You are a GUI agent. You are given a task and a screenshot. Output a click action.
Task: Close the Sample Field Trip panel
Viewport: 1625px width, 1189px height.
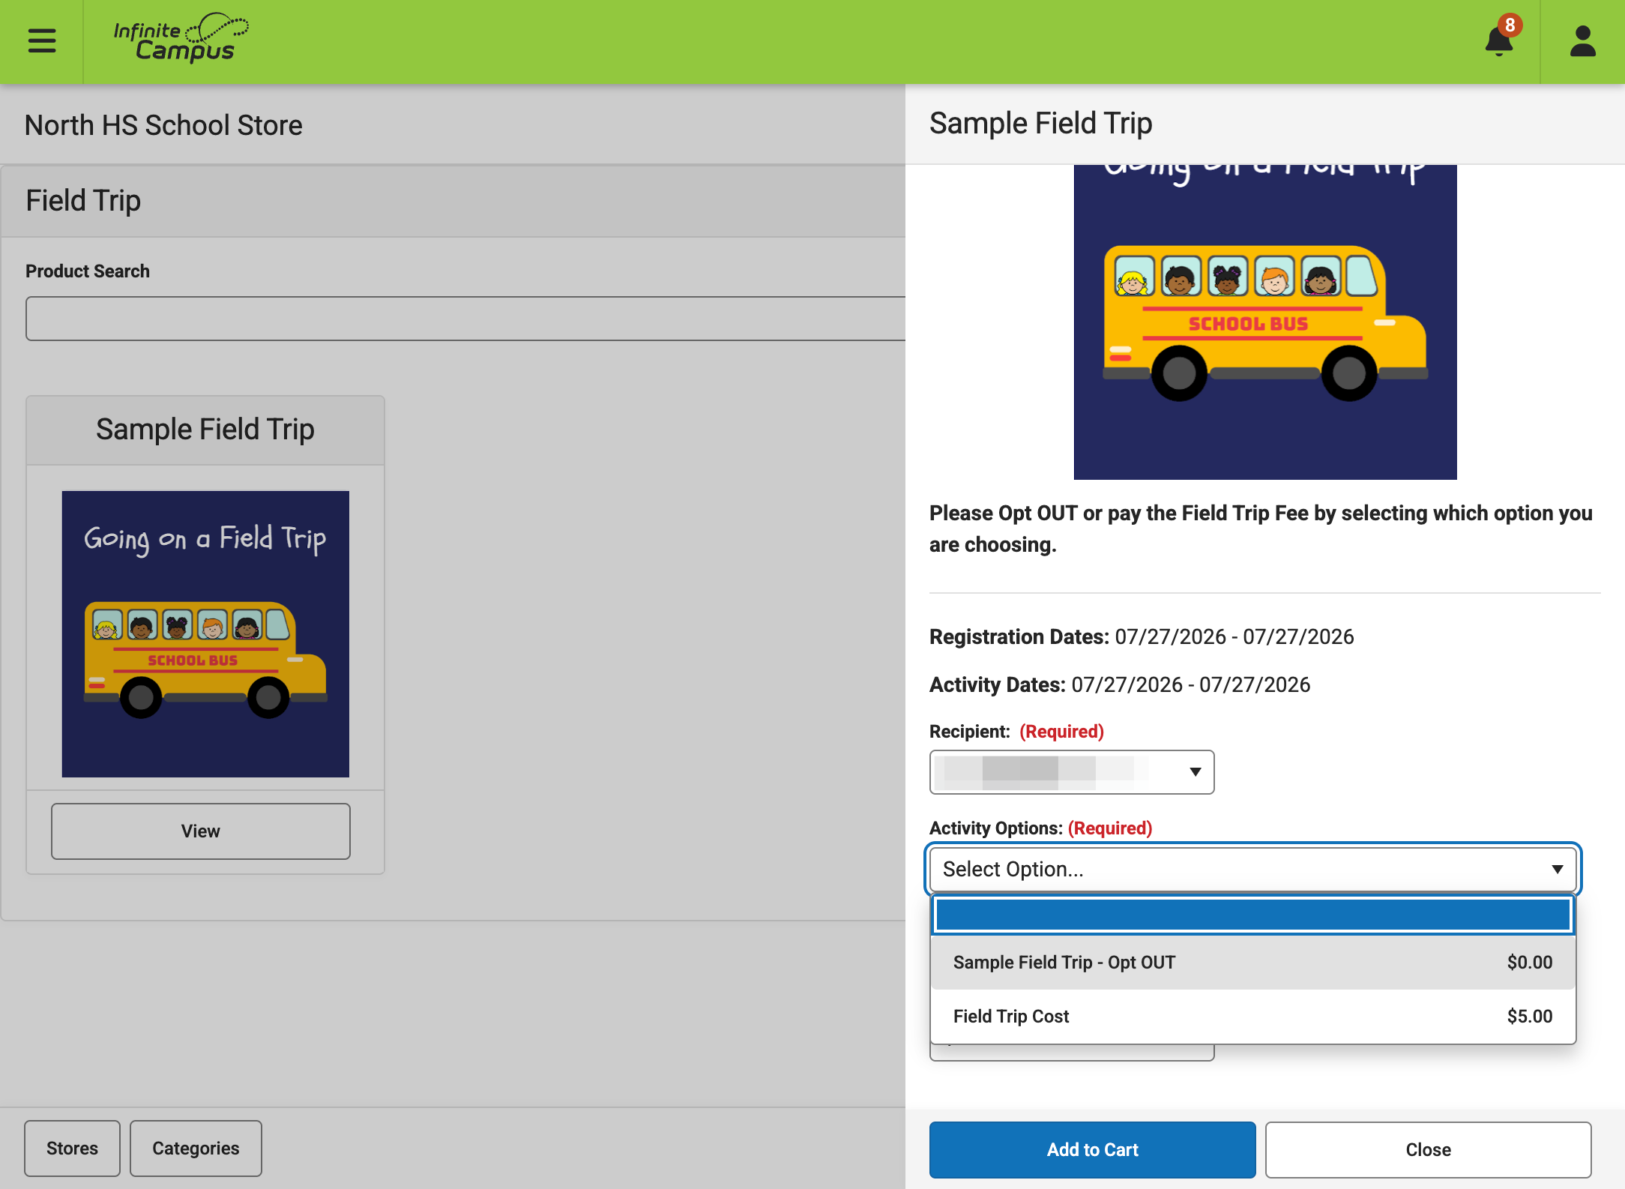click(1428, 1149)
